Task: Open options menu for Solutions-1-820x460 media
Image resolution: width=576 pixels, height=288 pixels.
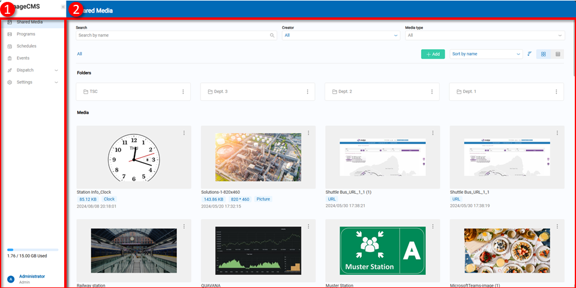Action: coord(308,133)
